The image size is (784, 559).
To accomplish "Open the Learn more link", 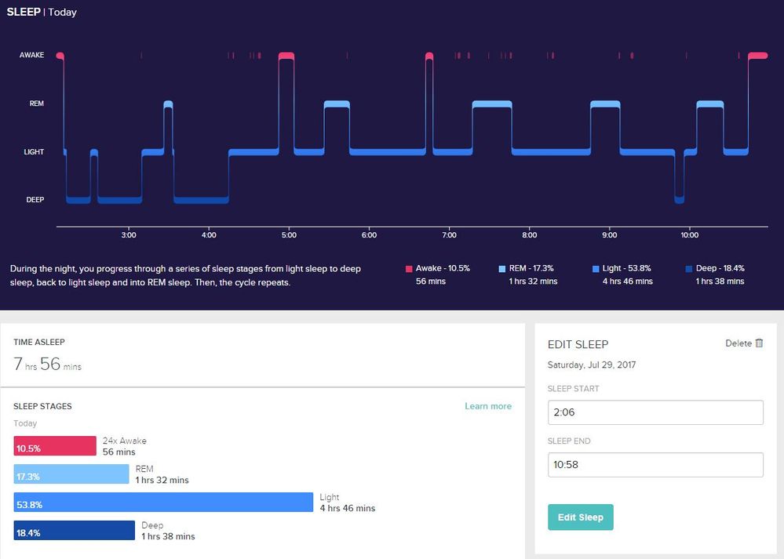I will (488, 406).
